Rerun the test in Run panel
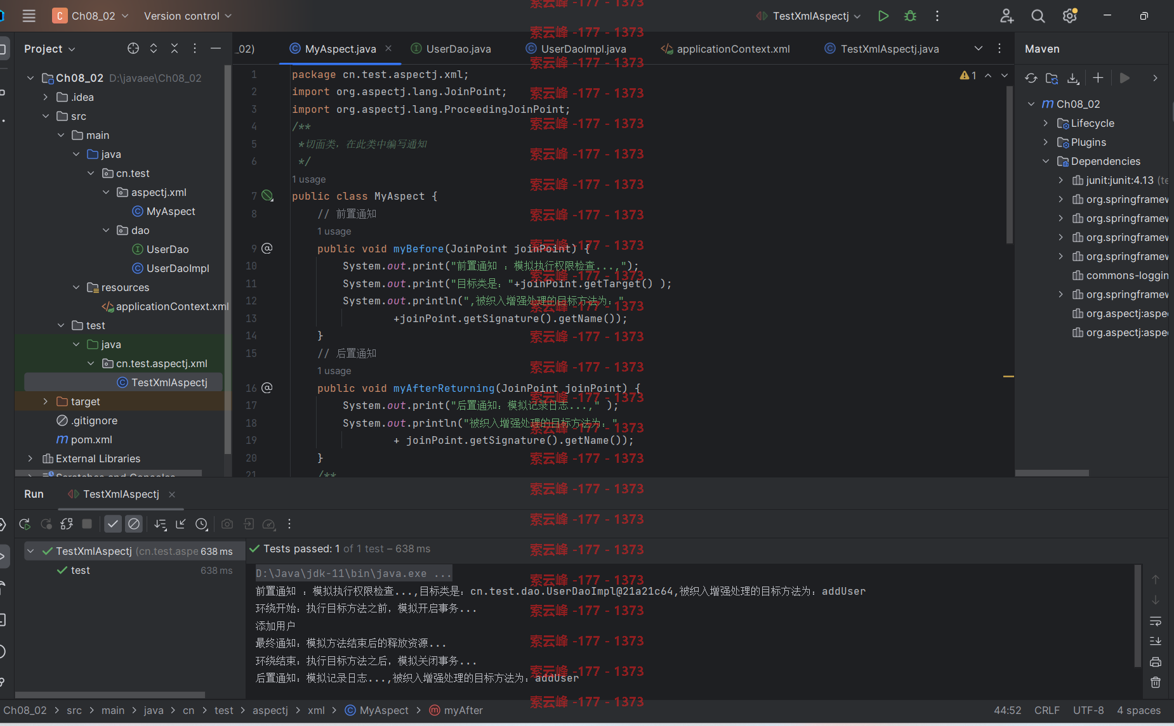1174x726 pixels. tap(25, 524)
